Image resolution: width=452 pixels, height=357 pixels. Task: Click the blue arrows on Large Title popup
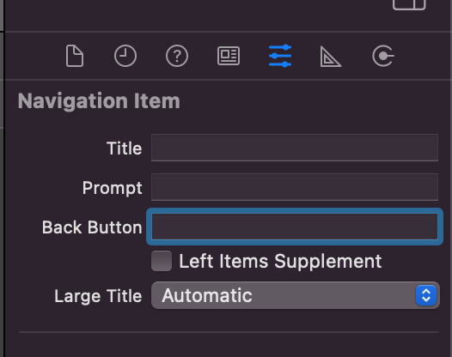426,295
